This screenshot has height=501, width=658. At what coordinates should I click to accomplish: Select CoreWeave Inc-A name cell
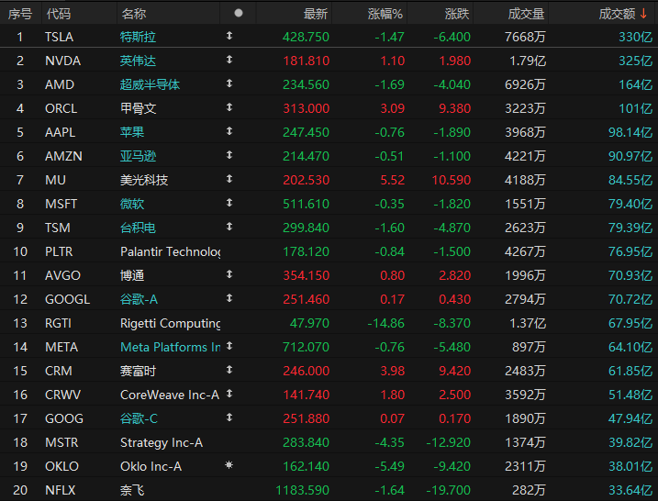coord(170,395)
